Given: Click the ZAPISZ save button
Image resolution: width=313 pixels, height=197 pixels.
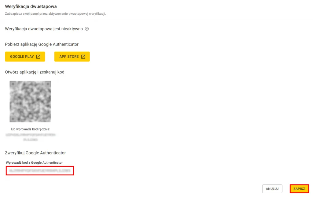Looking at the screenshot, I should [299, 189].
